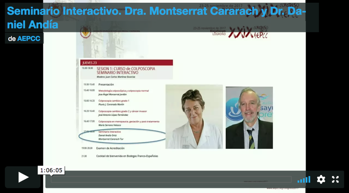This screenshot has height=193, width=349.
Task: Click 'Colposcopia en menopausia, gestación y post-tratamiento' entry
Action: click(x=129, y=122)
